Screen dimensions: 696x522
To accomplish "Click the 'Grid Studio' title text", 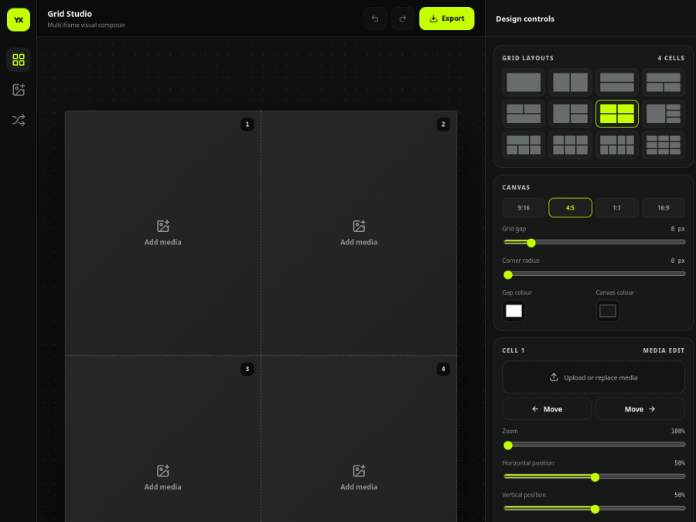I will tap(70, 14).
